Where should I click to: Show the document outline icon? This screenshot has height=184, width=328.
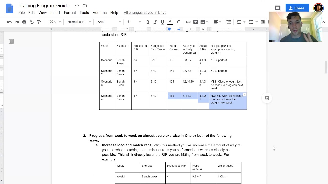click(11, 41)
